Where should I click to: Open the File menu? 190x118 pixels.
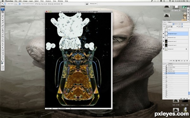tap(16, 1)
